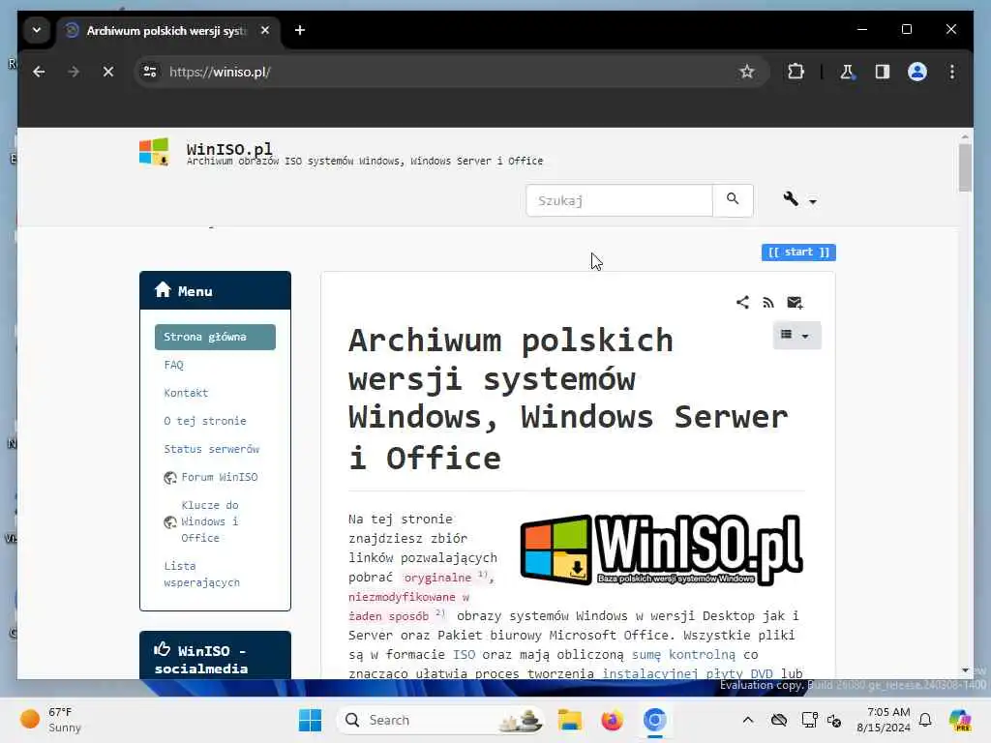
Task: Select the Archiwum polskich wersji tab
Action: (x=165, y=30)
